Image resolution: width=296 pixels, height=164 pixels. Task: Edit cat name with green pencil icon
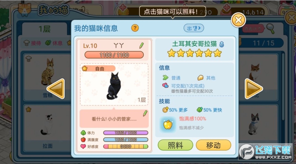pyautogui.click(x=141, y=45)
